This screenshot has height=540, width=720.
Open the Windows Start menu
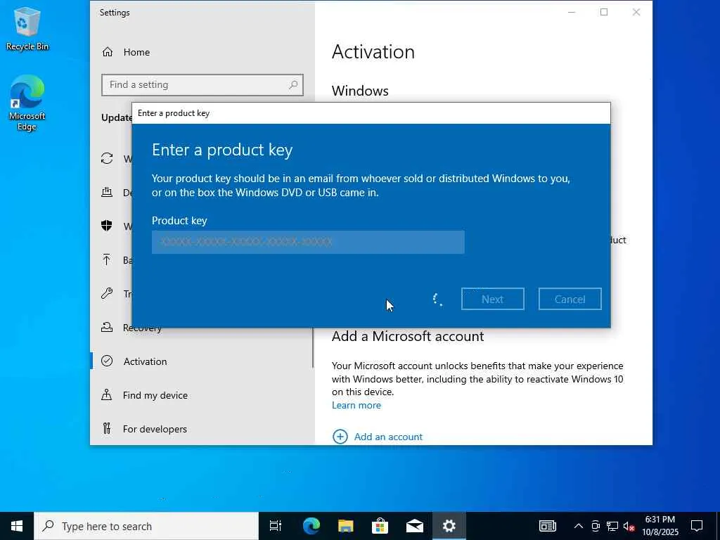click(x=17, y=526)
